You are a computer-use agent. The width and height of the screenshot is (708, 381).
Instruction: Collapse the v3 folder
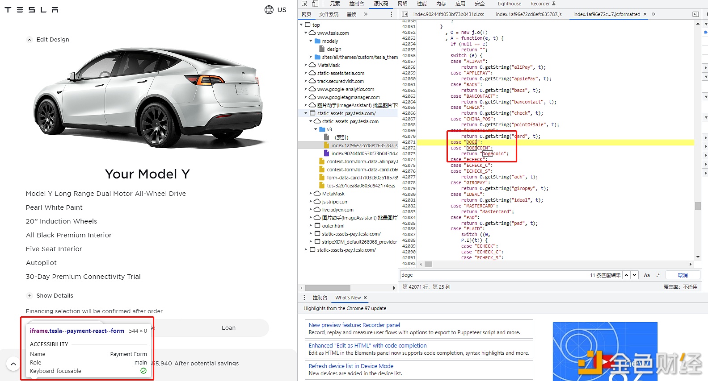316,129
